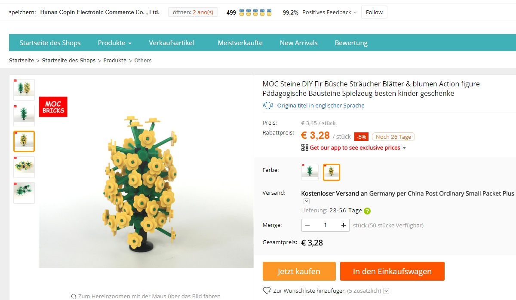Click the translate icon beside Originaltitel
The width and height of the screenshot is (516, 300).
coord(268,105)
